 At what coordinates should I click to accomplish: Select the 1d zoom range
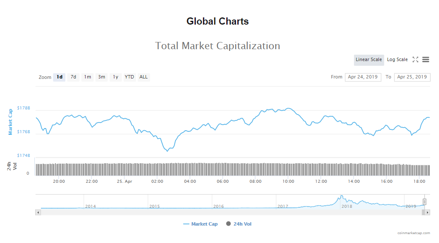point(60,77)
